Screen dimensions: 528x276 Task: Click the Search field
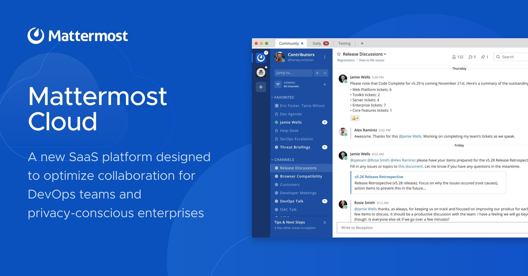[x=511, y=57]
